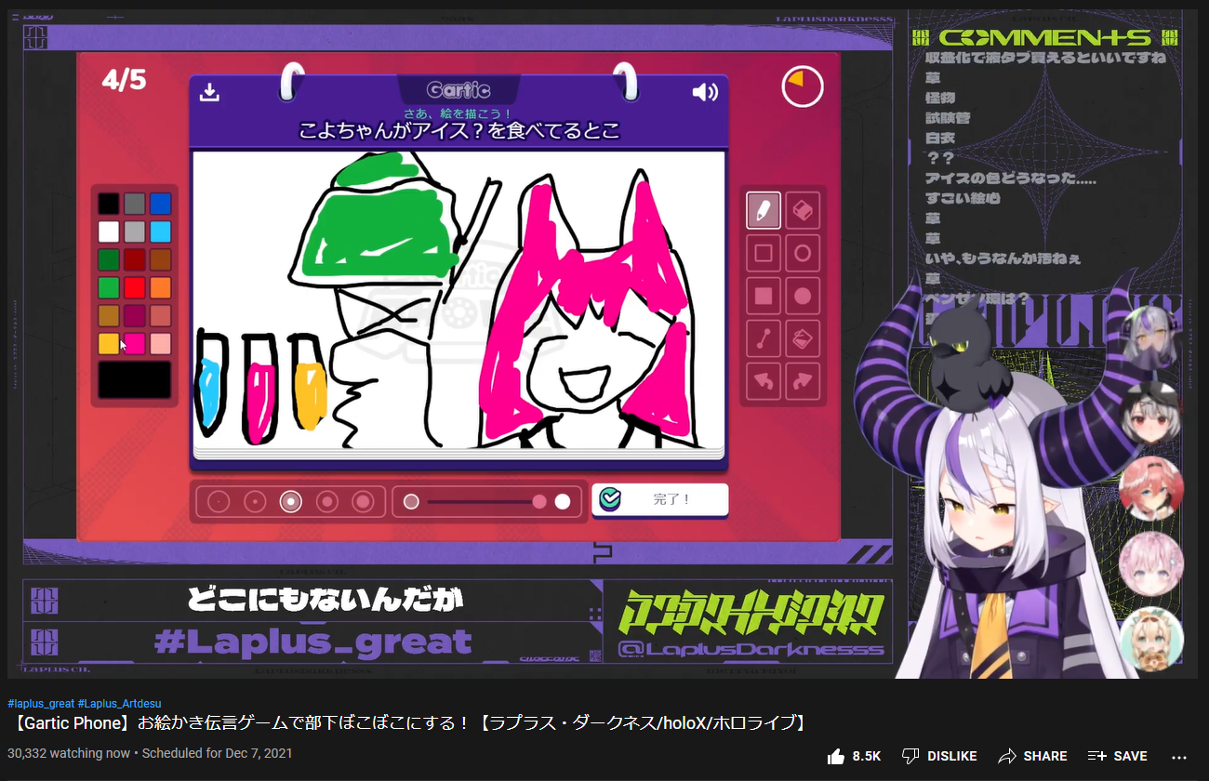The image size is (1209, 781).
Task: Click the prompt text こよちゃんがアイス？を食べてるとこ
Action: click(458, 131)
